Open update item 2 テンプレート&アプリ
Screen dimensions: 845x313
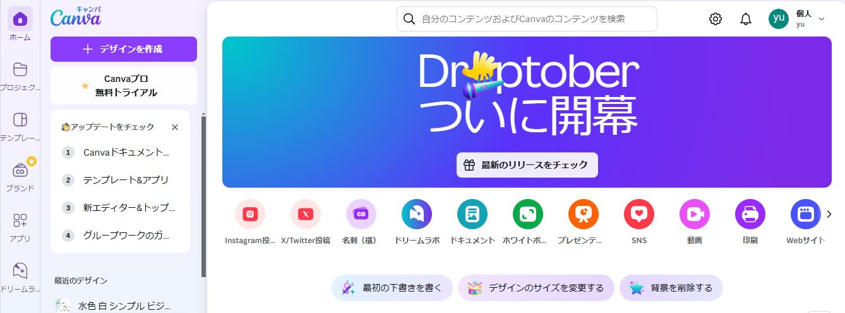point(120,180)
